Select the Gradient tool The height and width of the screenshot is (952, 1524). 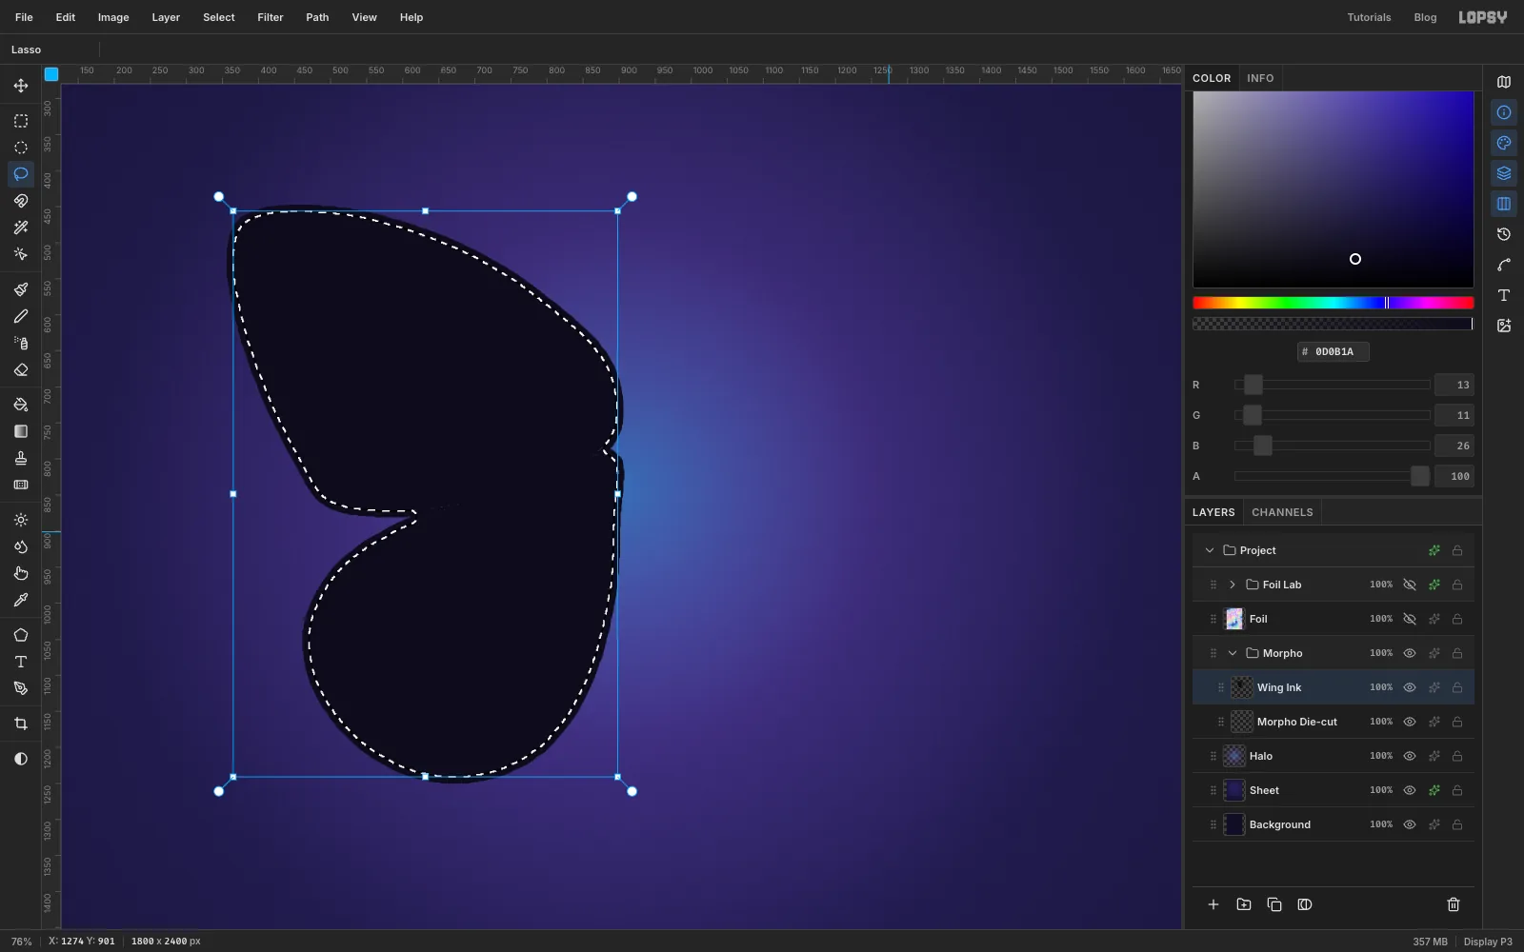click(21, 431)
